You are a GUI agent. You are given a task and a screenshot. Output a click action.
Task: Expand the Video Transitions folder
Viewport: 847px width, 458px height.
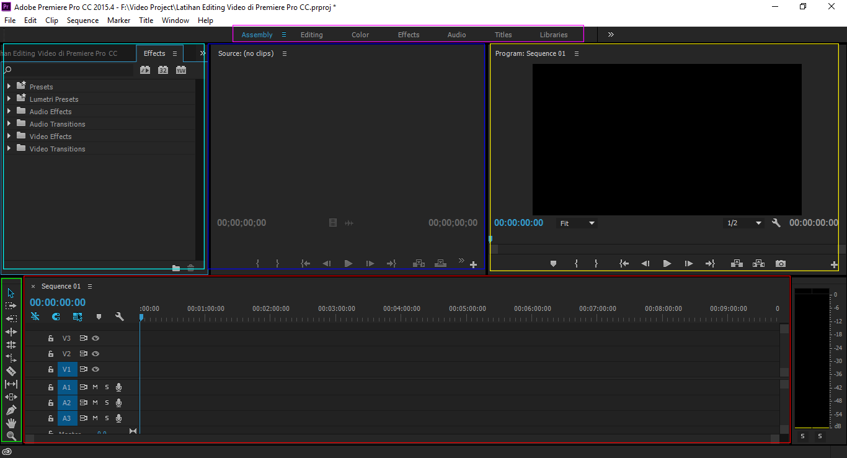click(x=9, y=148)
